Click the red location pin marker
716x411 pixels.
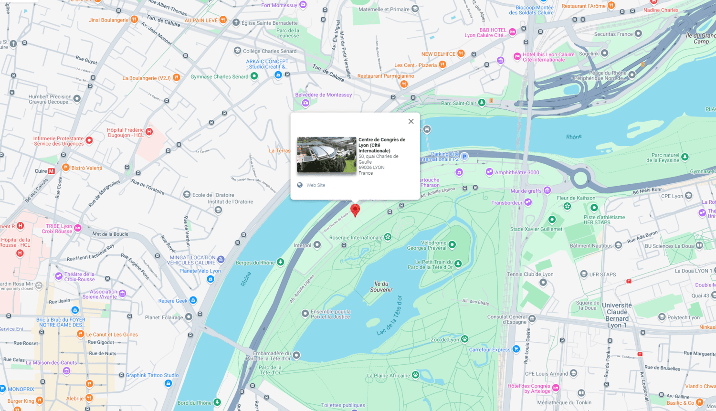pos(355,210)
